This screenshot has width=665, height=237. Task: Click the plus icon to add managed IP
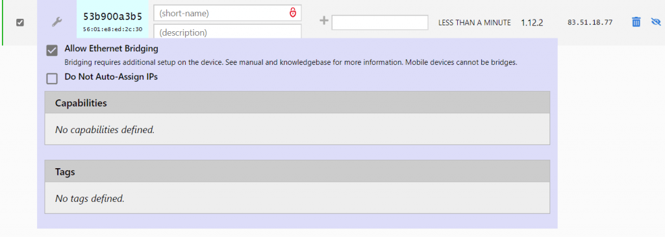[324, 21]
